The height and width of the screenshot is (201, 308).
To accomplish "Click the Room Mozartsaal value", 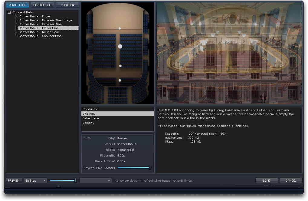I will 125,150.
